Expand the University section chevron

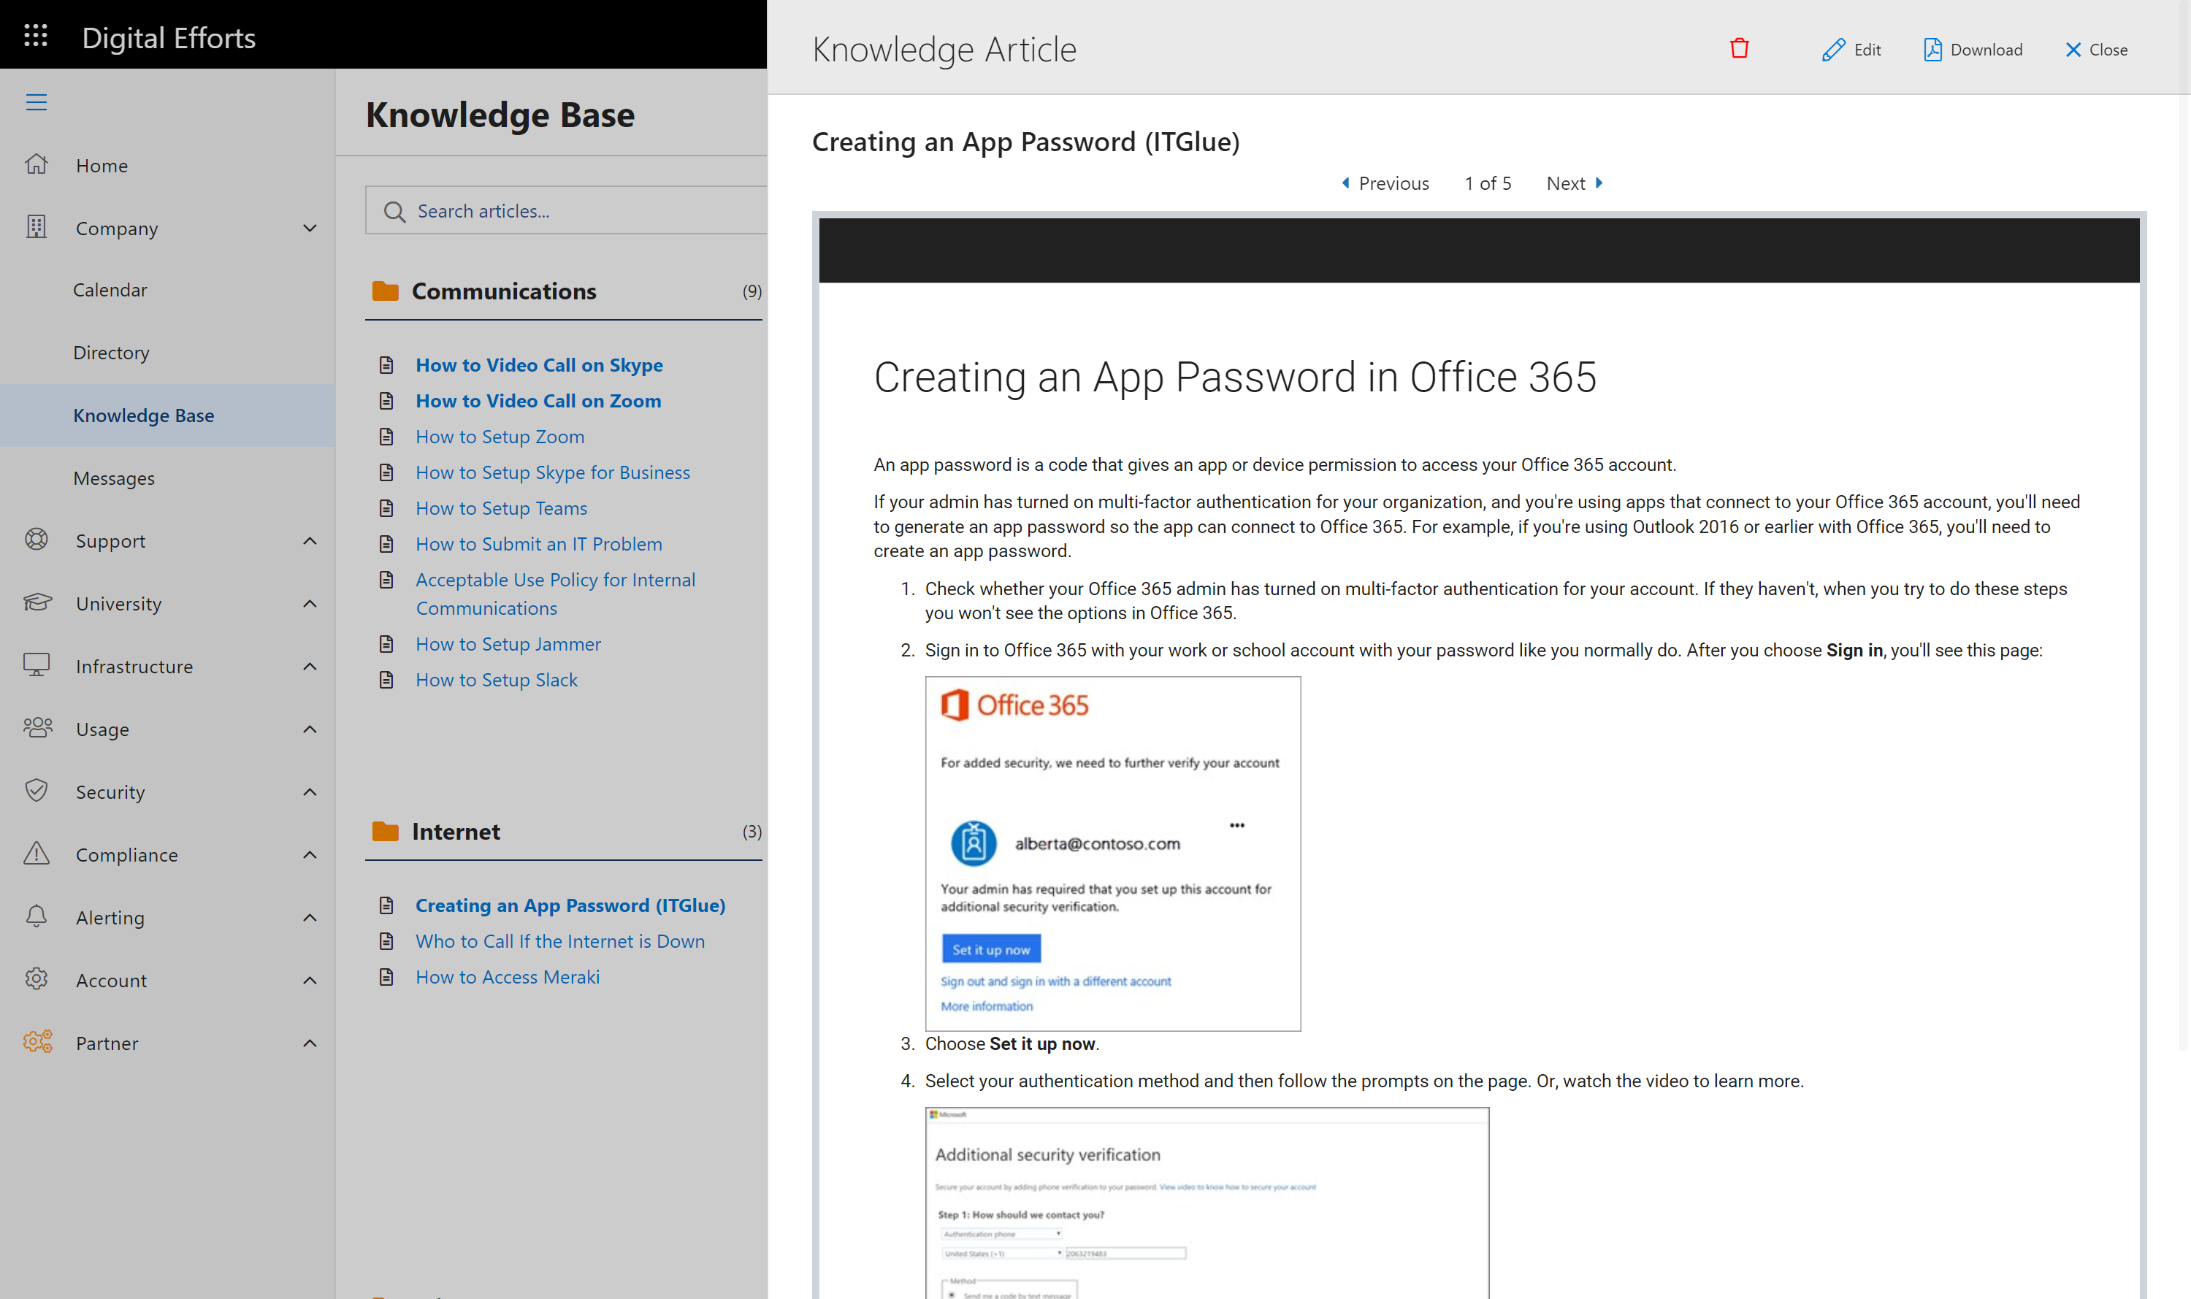pyautogui.click(x=310, y=603)
